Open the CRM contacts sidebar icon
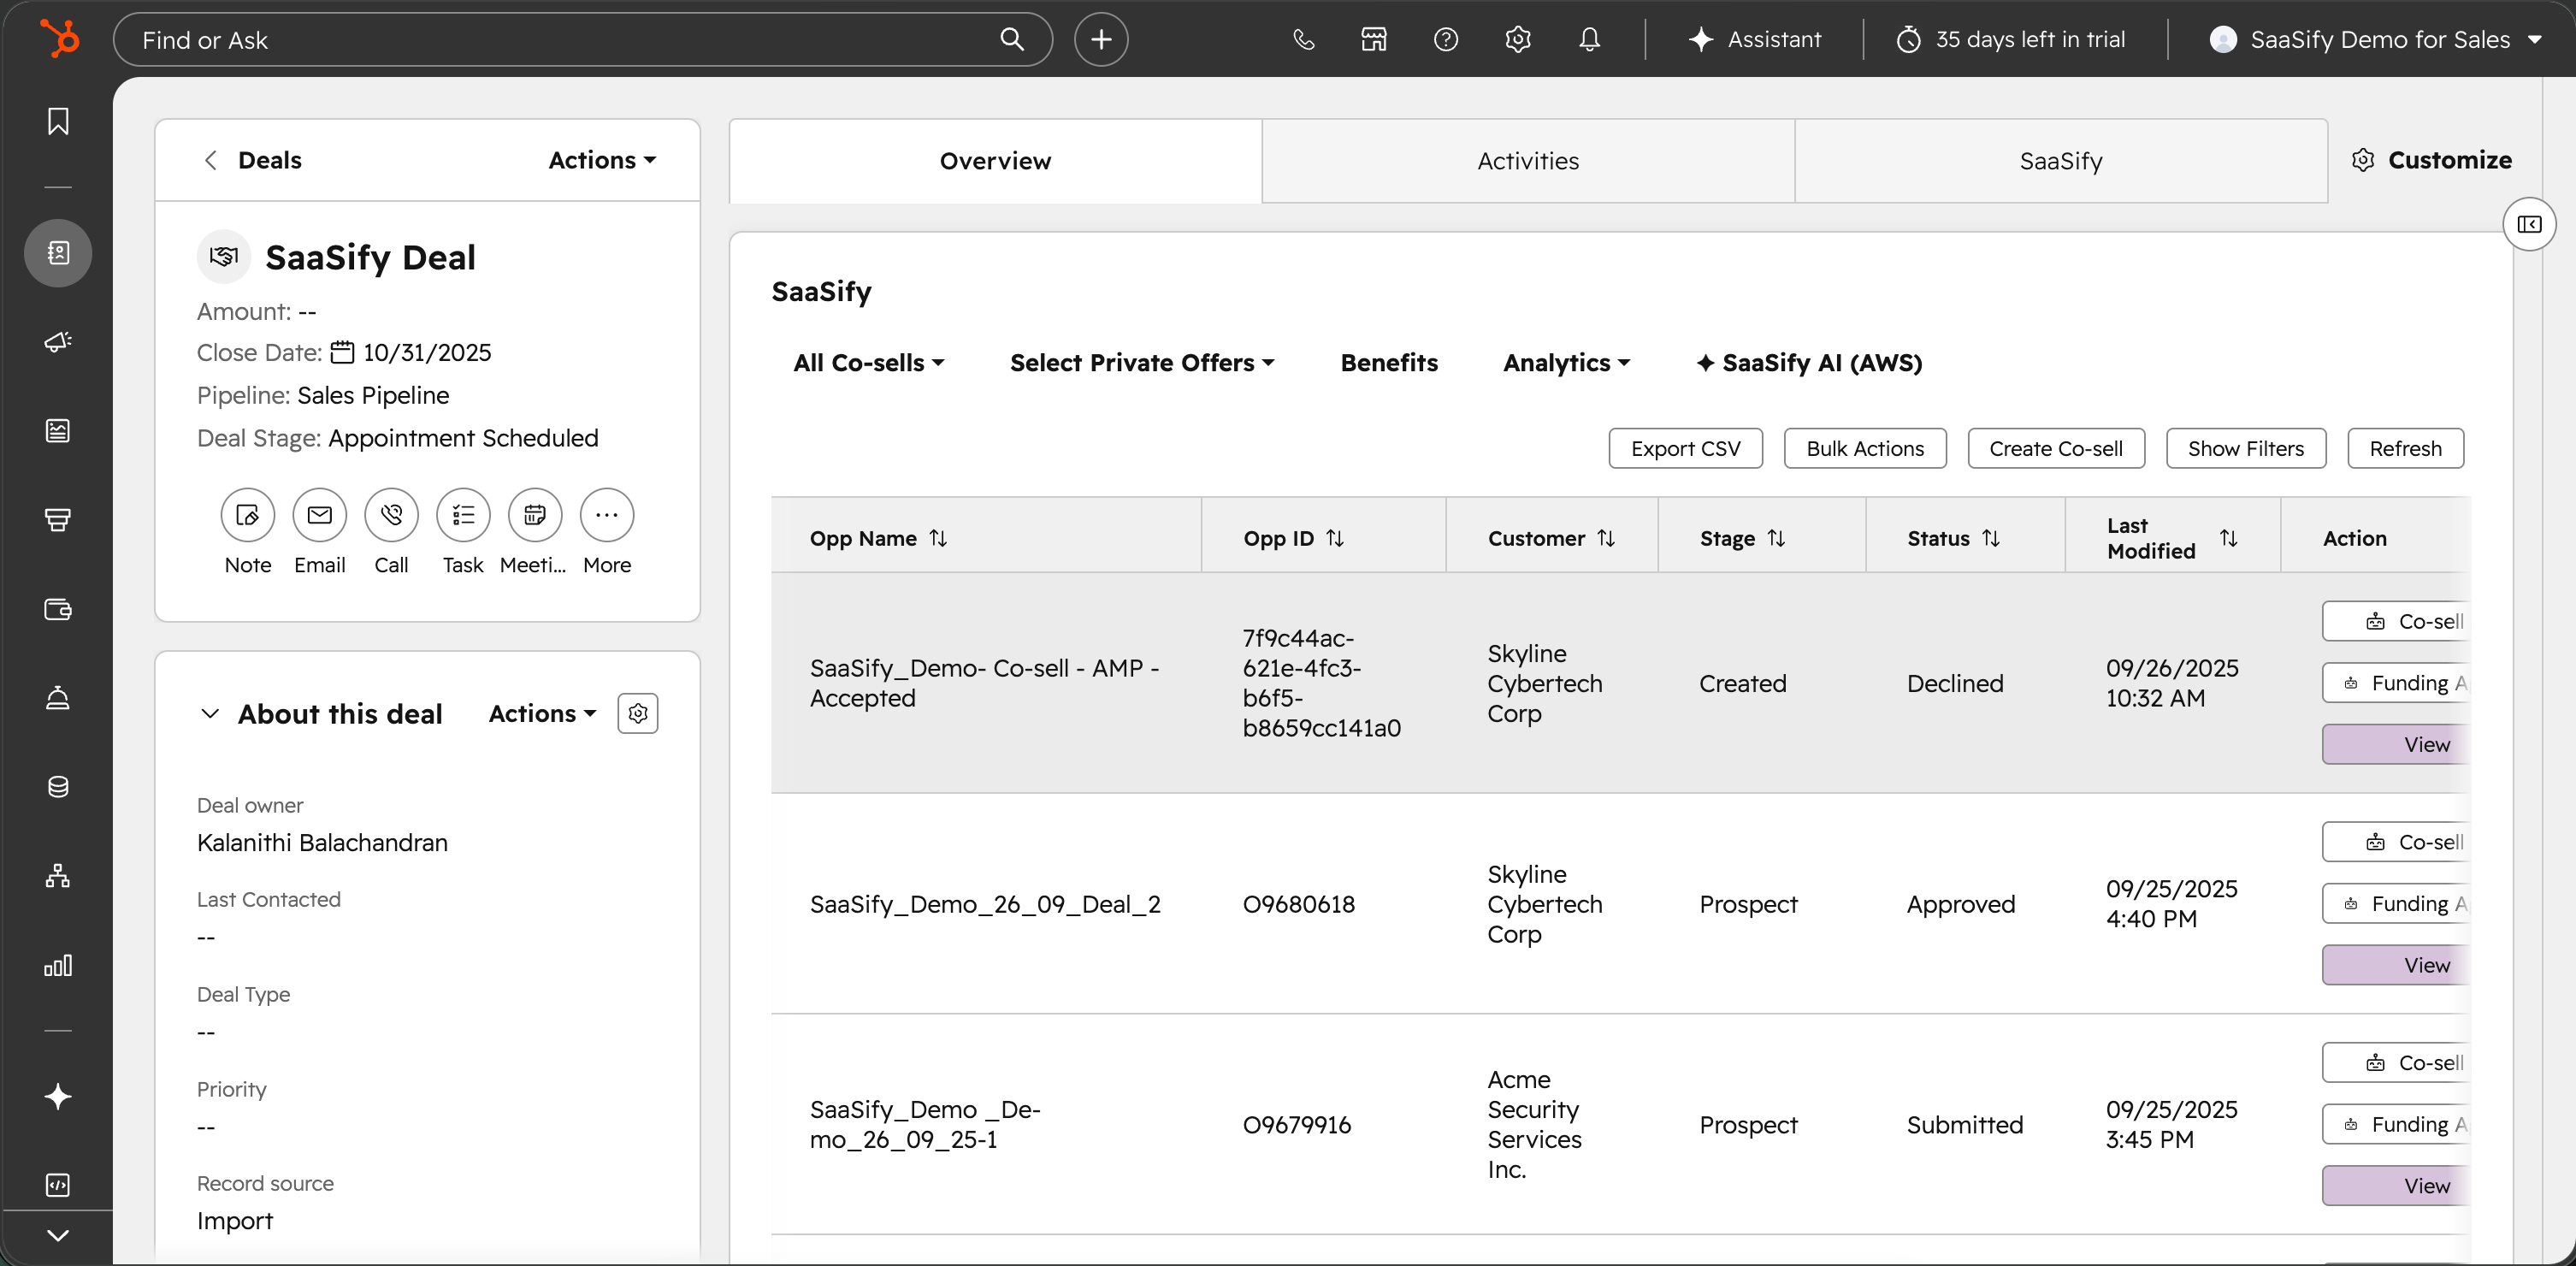This screenshot has height=1266, width=2576. (58, 253)
